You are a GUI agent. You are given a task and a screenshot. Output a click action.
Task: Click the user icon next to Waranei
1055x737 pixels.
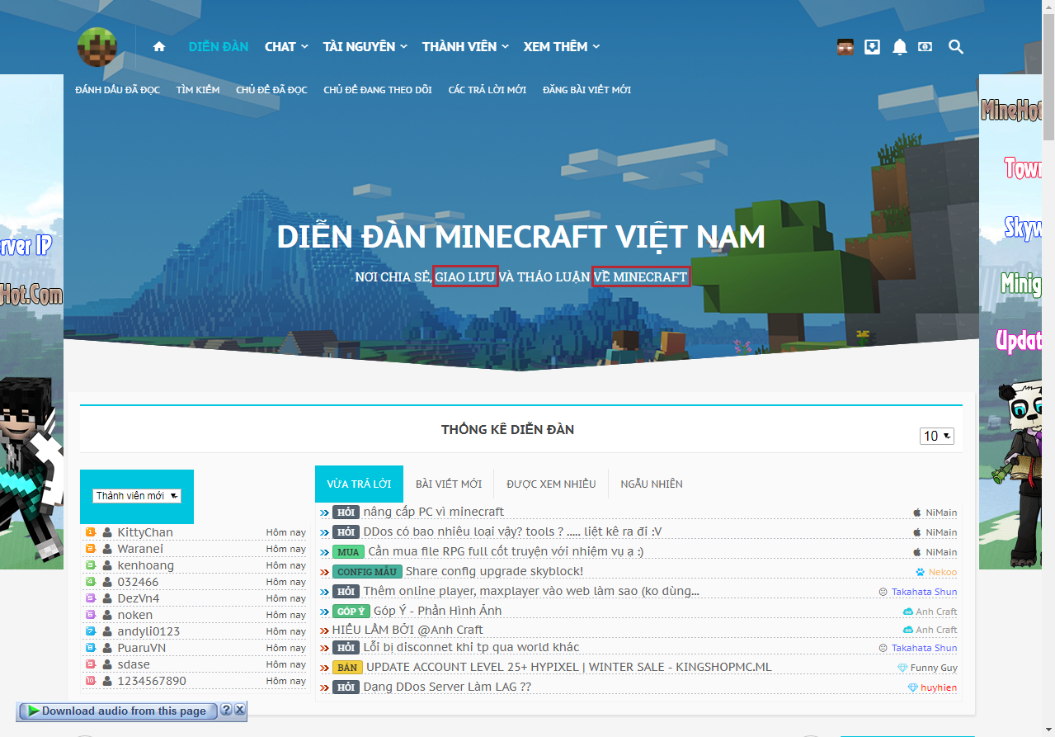pos(107,549)
